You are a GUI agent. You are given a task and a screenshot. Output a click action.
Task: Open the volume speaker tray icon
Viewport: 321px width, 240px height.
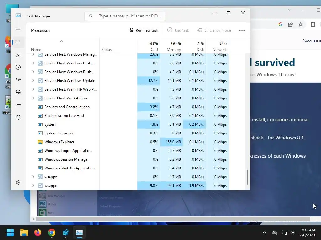pos(292,232)
